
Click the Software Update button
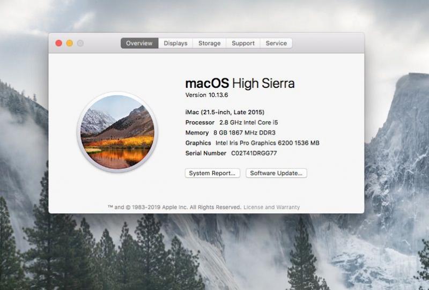(276, 173)
